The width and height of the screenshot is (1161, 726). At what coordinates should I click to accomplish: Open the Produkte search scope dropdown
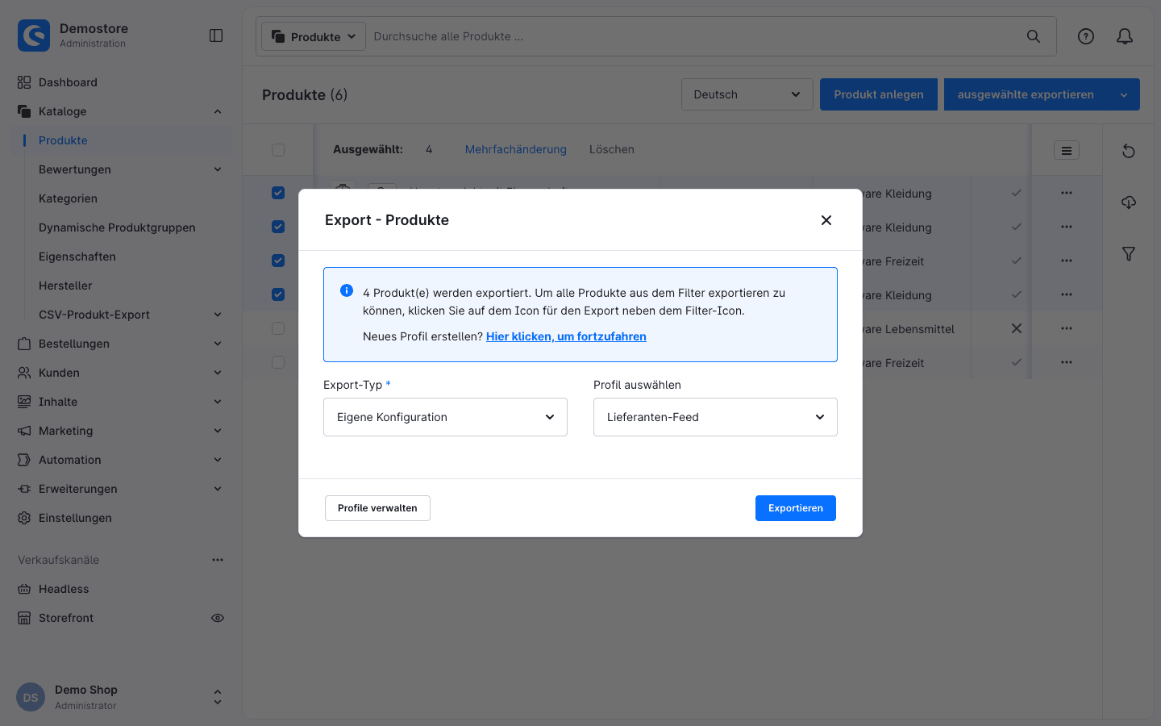[x=314, y=36]
